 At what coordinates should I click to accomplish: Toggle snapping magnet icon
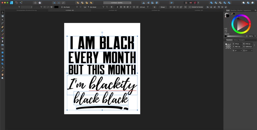195,3
